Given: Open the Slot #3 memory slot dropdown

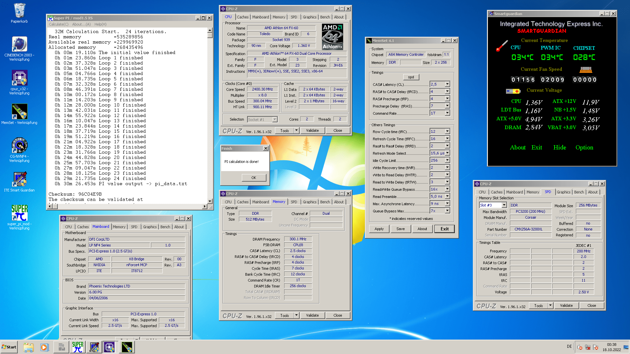Looking at the screenshot, I should pos(504,205).
